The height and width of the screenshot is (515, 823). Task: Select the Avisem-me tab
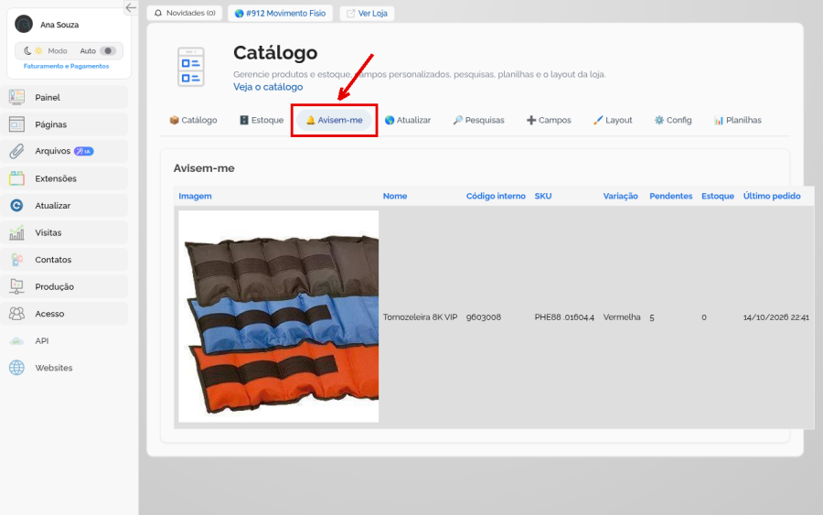(335, 120)
